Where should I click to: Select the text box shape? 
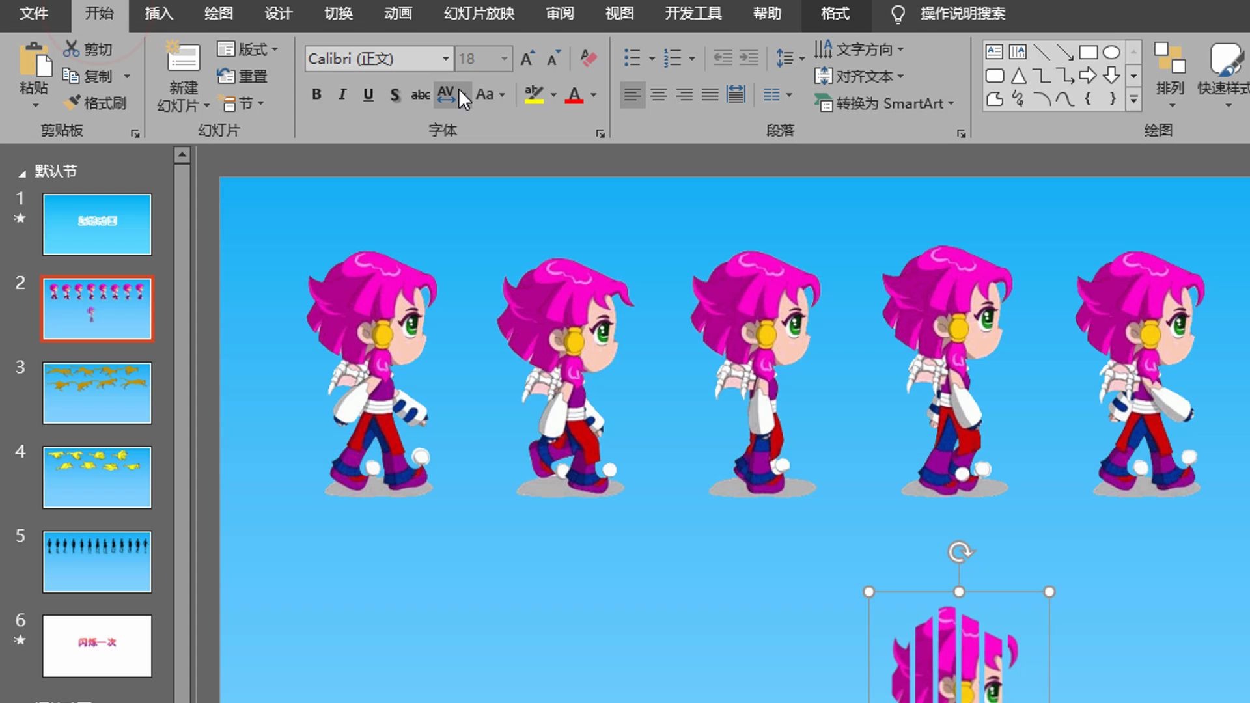pyautogui.click(x=994, y=51)
